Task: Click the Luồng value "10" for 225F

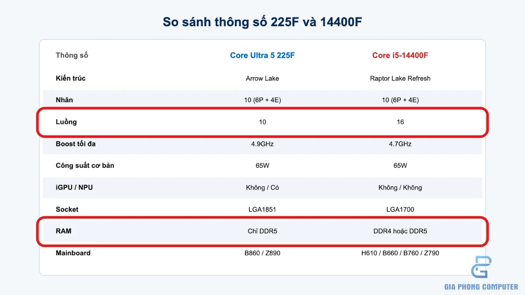Action: pyautogui.click(x=262, y=122)
